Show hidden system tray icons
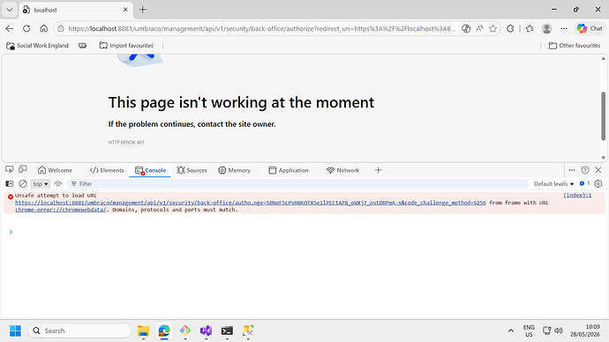This screenshot has width=609, height=342. pos(511,331)
